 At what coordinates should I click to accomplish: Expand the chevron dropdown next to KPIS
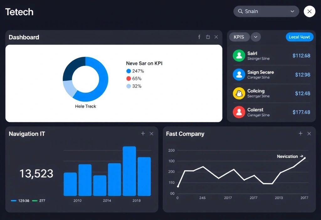(x=255, y=37)
